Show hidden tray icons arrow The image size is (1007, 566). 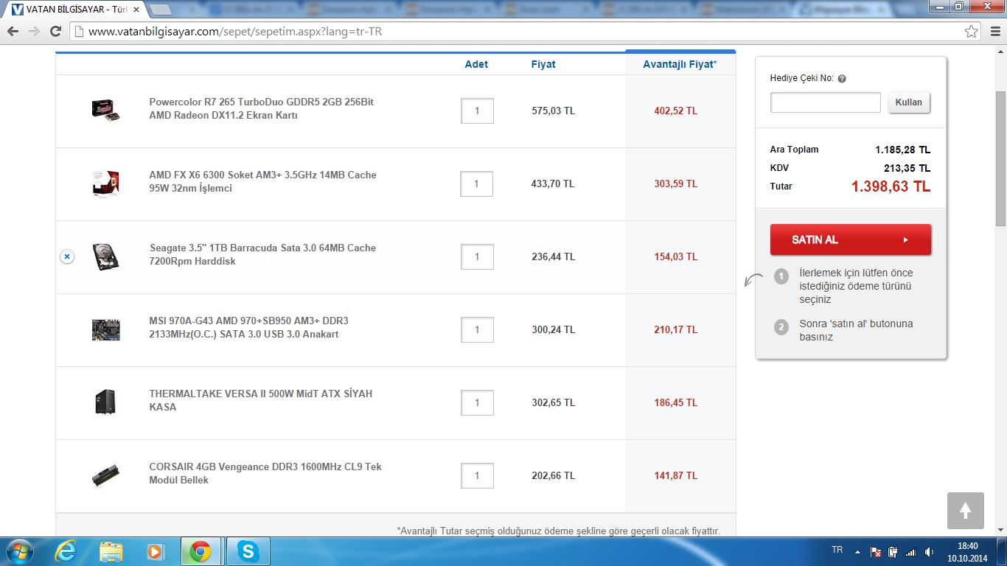coord(857,552)
